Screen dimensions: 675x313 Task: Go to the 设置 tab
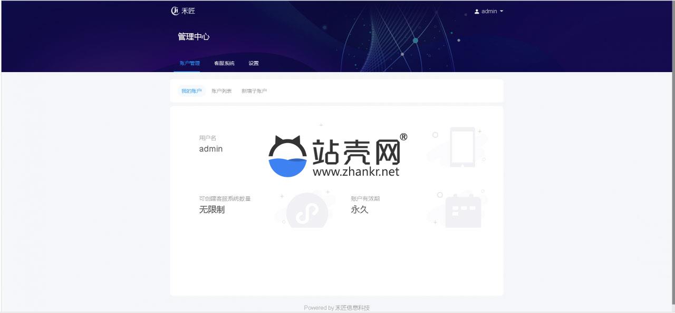(x=254, y=63)
